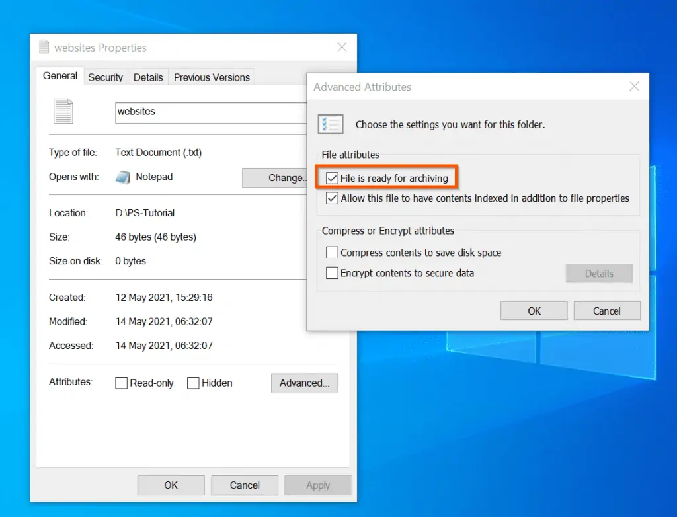The width and height of the screenshot is (677, 517).
Task: Open the Details tab
Action: (148, 77)
